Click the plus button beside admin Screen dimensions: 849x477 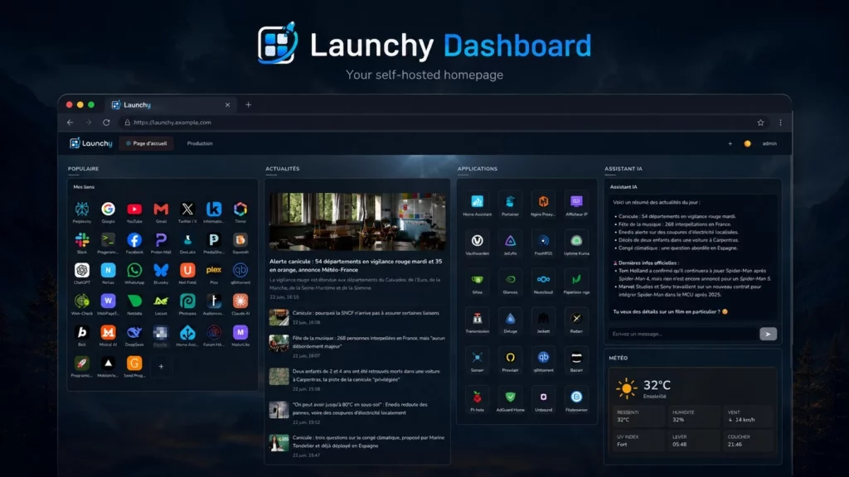point(730,144)
